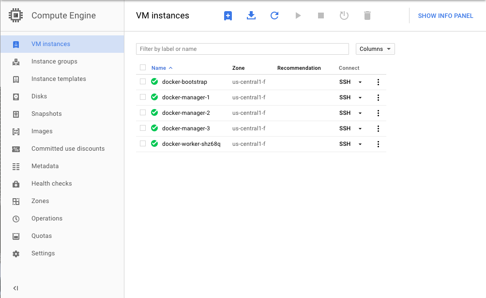The width and height of the screenshot is (486, 298).
Task: Click SHOW INFO PANEL button
Action: [445, 16]
